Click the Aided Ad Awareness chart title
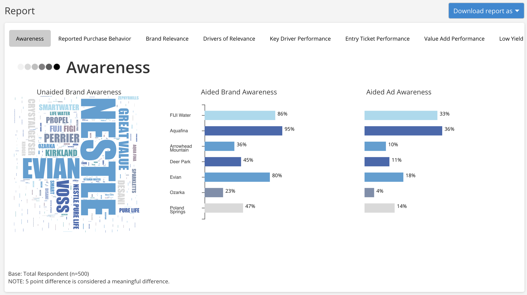 coord(399,92)
